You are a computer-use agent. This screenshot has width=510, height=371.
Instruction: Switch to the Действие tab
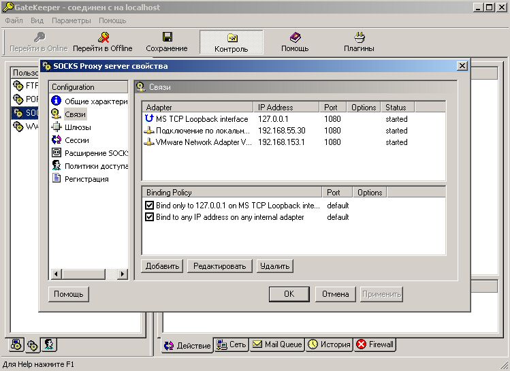tap(187, 345)
